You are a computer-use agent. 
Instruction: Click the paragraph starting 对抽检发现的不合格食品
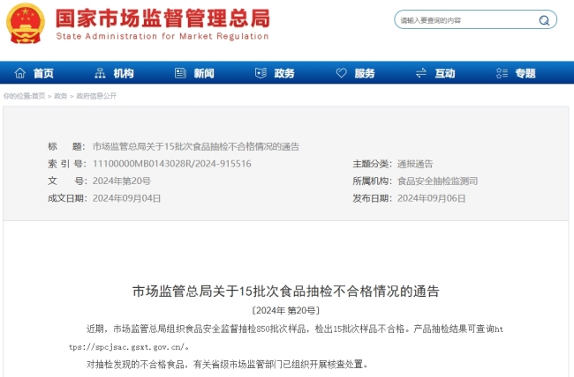tap(227, 364)
